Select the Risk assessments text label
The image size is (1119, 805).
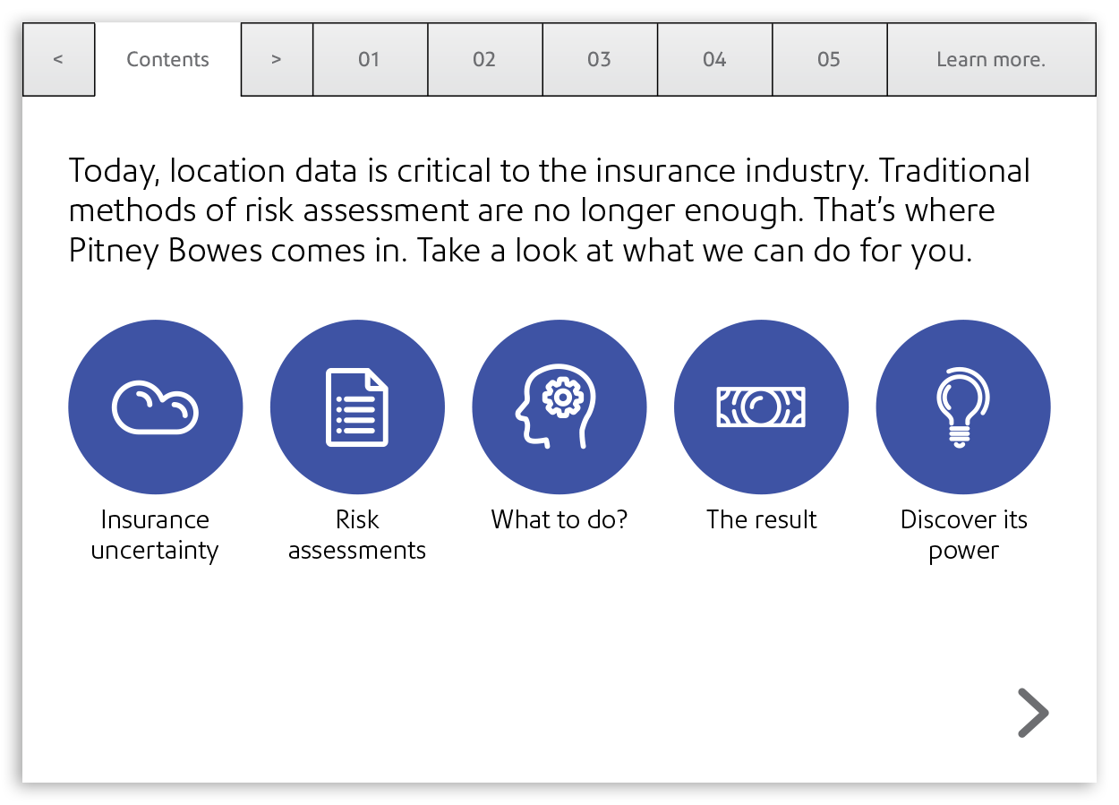[357, 535]
